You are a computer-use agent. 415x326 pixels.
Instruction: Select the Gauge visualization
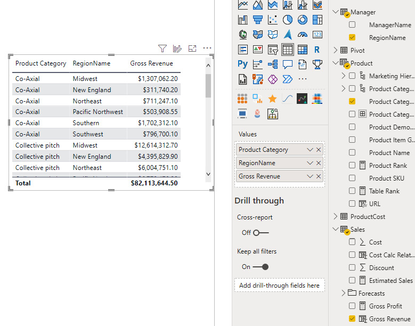[303, 35]
